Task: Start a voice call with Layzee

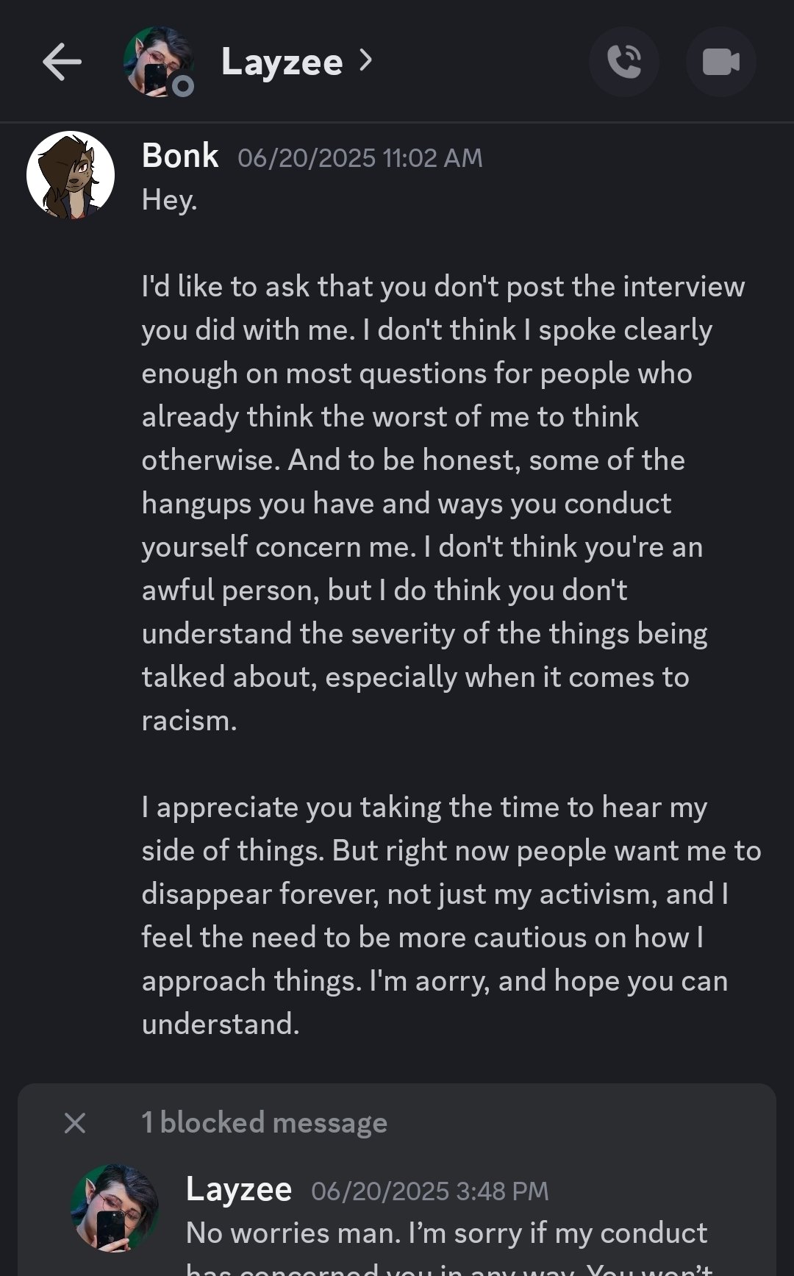Action: 624,62
